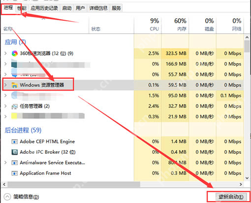Click the horizontal scrollbar left arrow
The image size is (251, 203).
pyautogui.click(x=4, y=184)
